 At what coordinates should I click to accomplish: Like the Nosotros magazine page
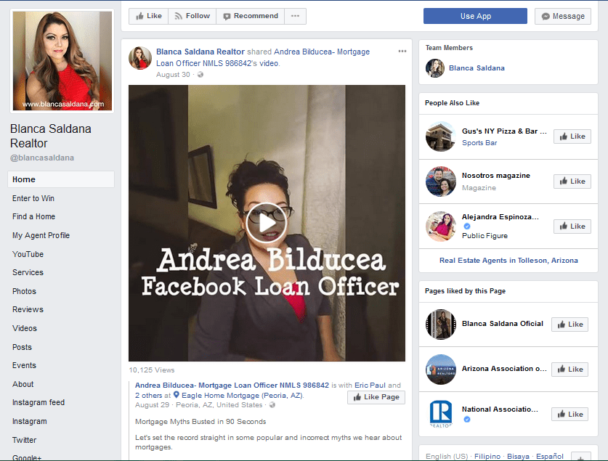coord(572,181)
